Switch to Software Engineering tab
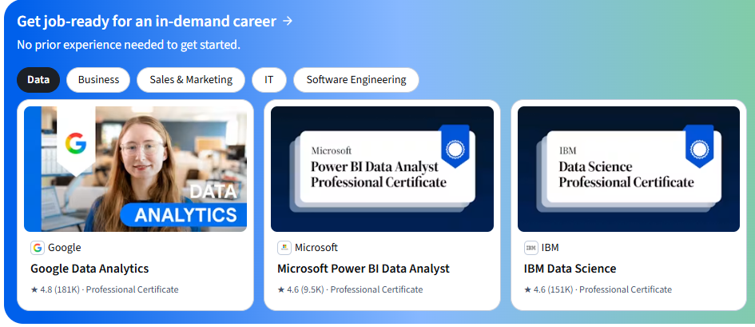 pyautogui.click(x=356, y=80)
